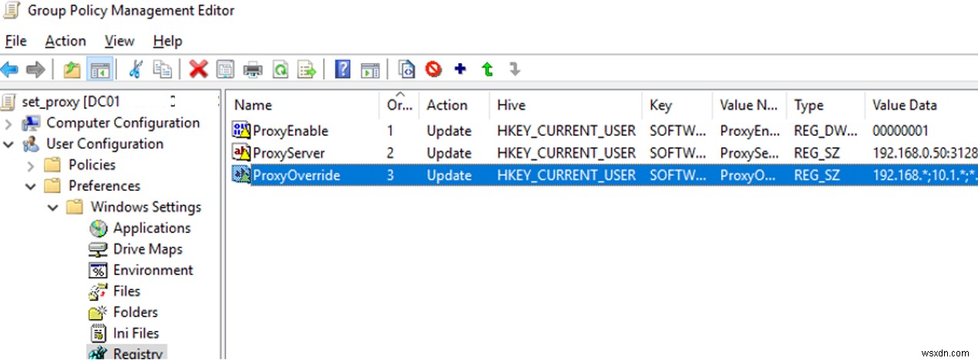Select the Ini Files tree item
This screenshot has width=978, height=361.
pyautogui.click(x=136, y=333)
